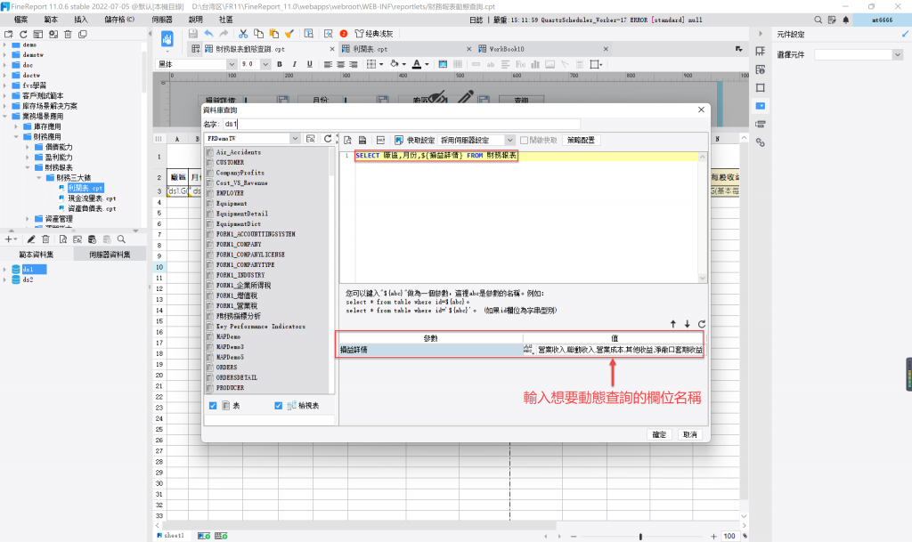Toggle italic formatting in the format bar

click(294, 64)
